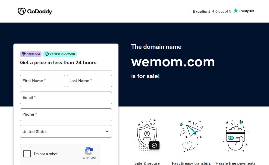This screenshot has width=269, height=165.
Task: Click the checkmark icon in the Verified Domain badge
Action: (x=47, y=54)
